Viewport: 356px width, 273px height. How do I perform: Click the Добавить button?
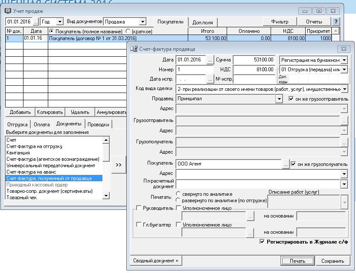point(20,112)
